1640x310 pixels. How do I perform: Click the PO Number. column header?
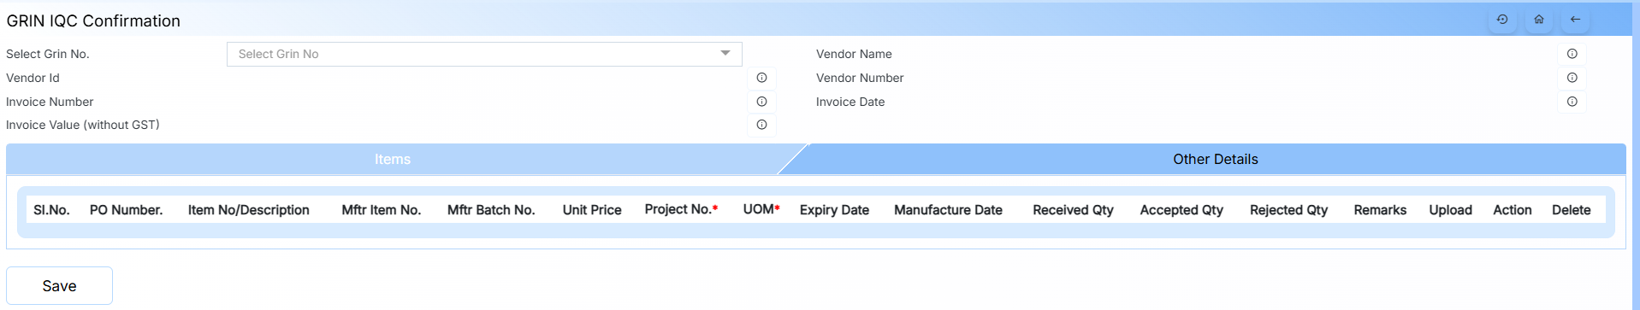coord(126,210)
